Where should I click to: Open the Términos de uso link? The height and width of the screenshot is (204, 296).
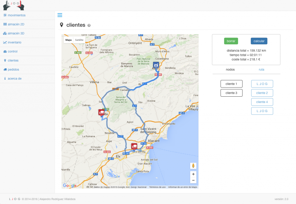coord(157,187)
